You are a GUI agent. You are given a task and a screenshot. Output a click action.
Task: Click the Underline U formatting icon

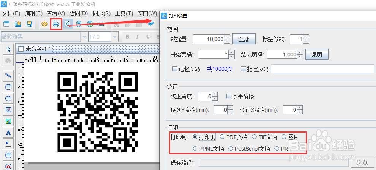click(148, 37)
